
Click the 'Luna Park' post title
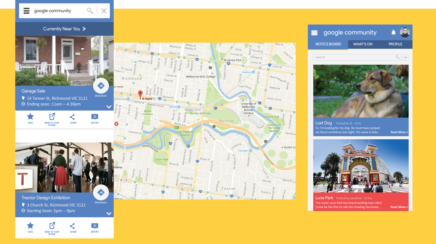tap(324, 198)
